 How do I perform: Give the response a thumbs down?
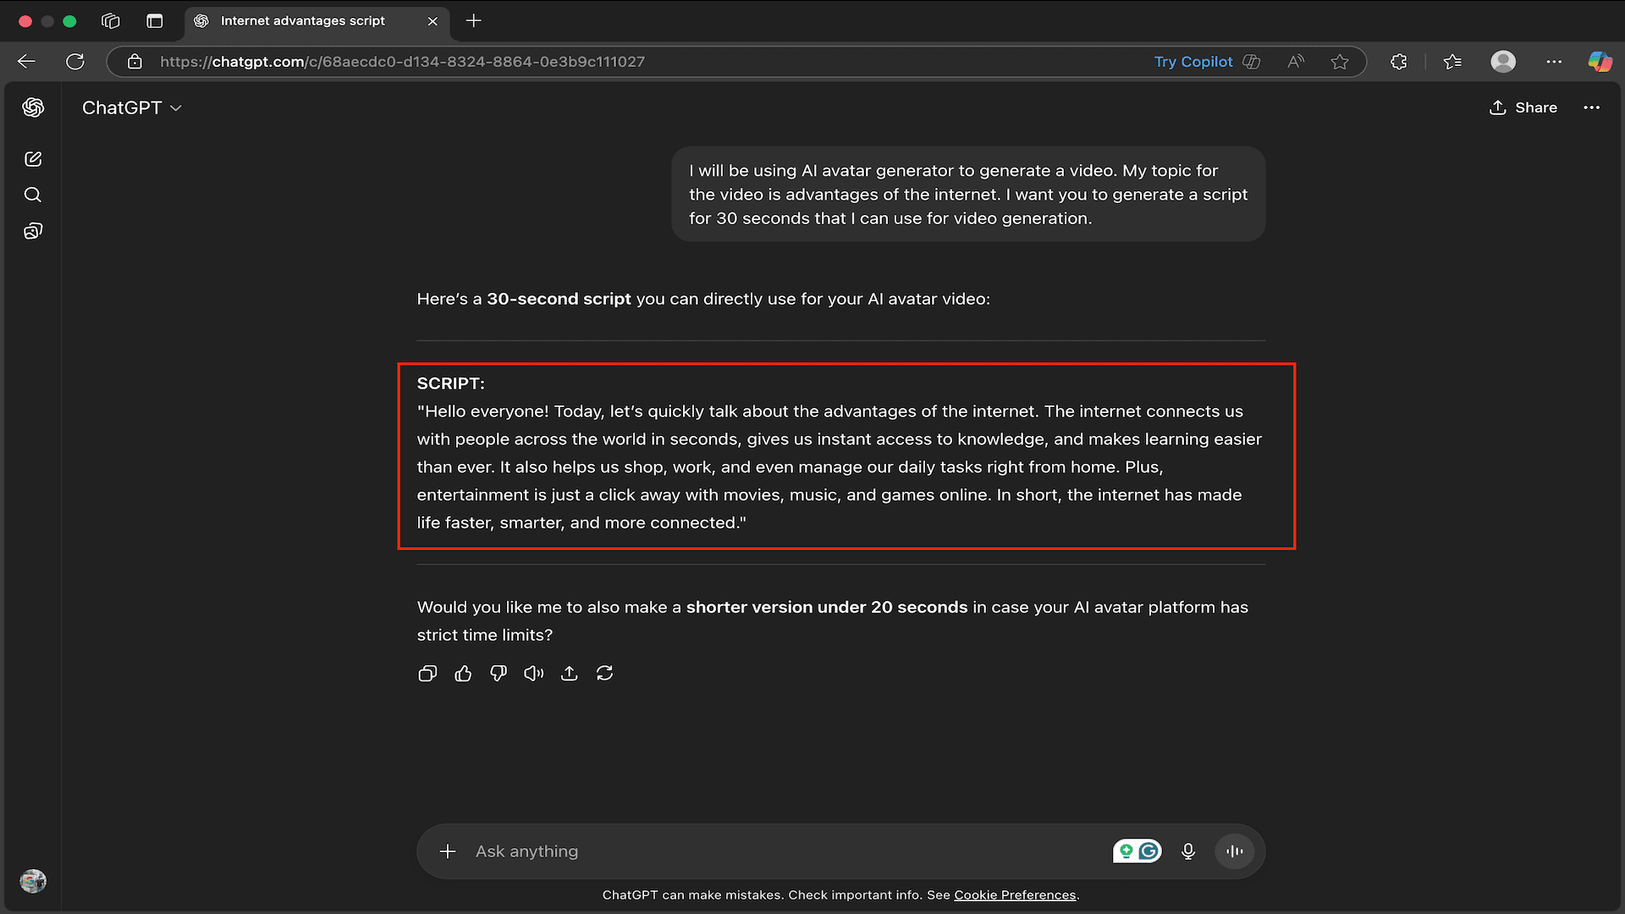[499, 674]
